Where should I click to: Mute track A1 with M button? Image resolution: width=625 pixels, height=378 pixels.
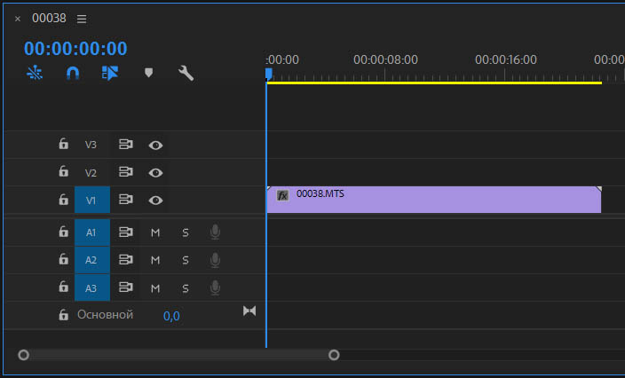click(155, 232)
